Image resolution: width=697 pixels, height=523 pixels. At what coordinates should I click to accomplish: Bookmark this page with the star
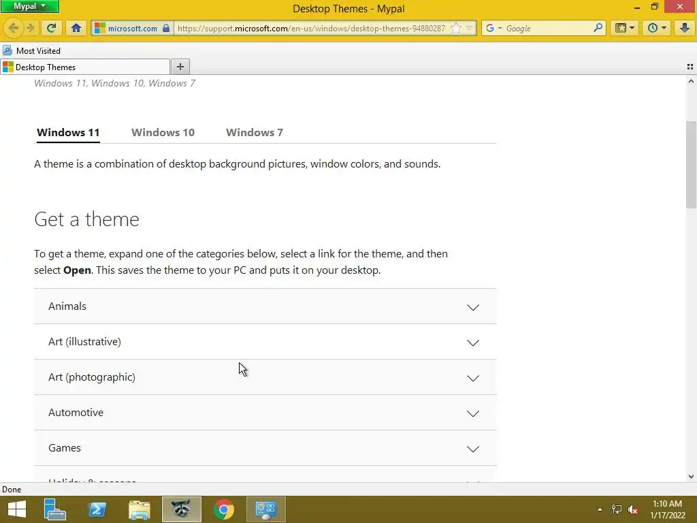[x=456, y=28]
